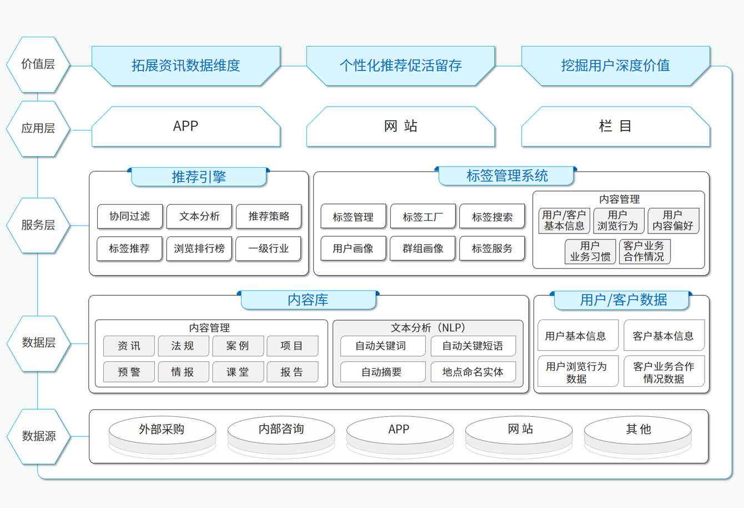
Task: Click the 标签服务 box
Action: 492,248
